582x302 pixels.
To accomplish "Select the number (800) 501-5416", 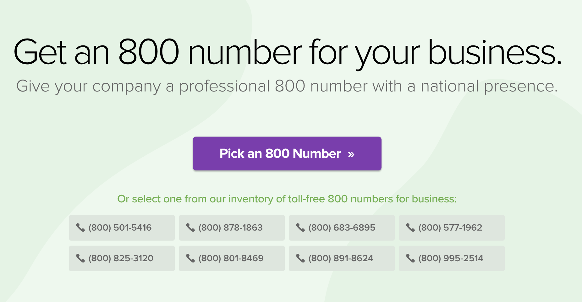I will pyautogui.click(x=122, y=228).
